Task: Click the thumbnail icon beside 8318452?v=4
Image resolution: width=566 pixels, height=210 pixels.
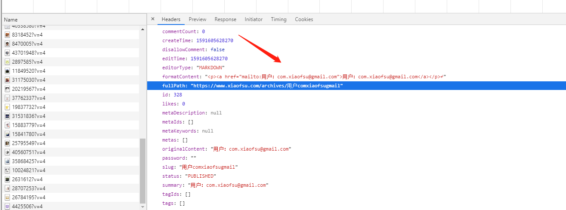Action: click(x=7, y=34)
